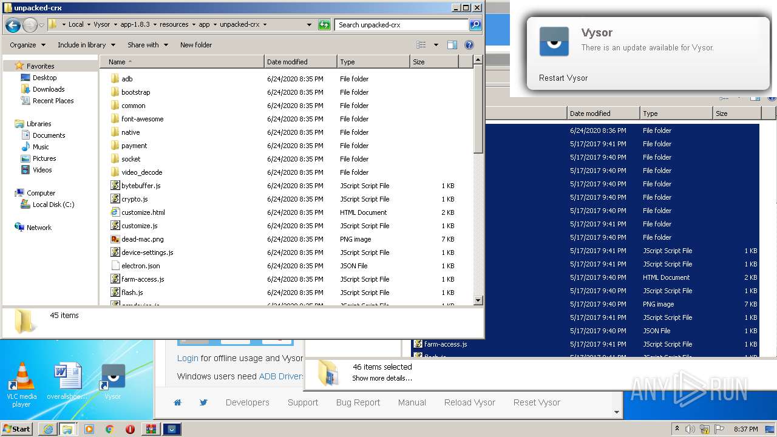Click the search magnifier icon
The height and width of the screenshot is (437, 777).
point(475,25)
